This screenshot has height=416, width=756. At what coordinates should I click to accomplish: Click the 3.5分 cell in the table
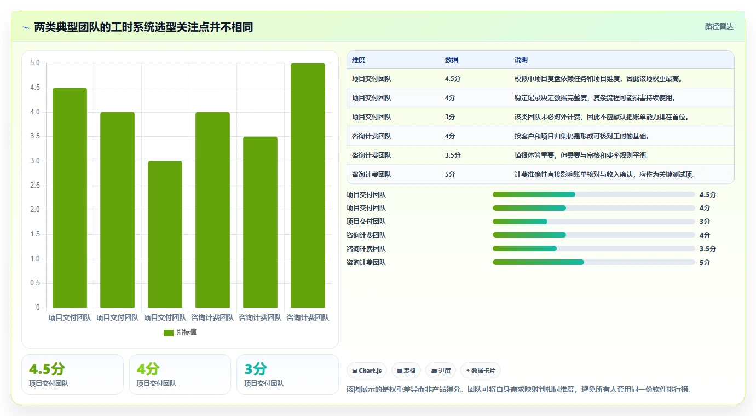(x=453, y=155)
